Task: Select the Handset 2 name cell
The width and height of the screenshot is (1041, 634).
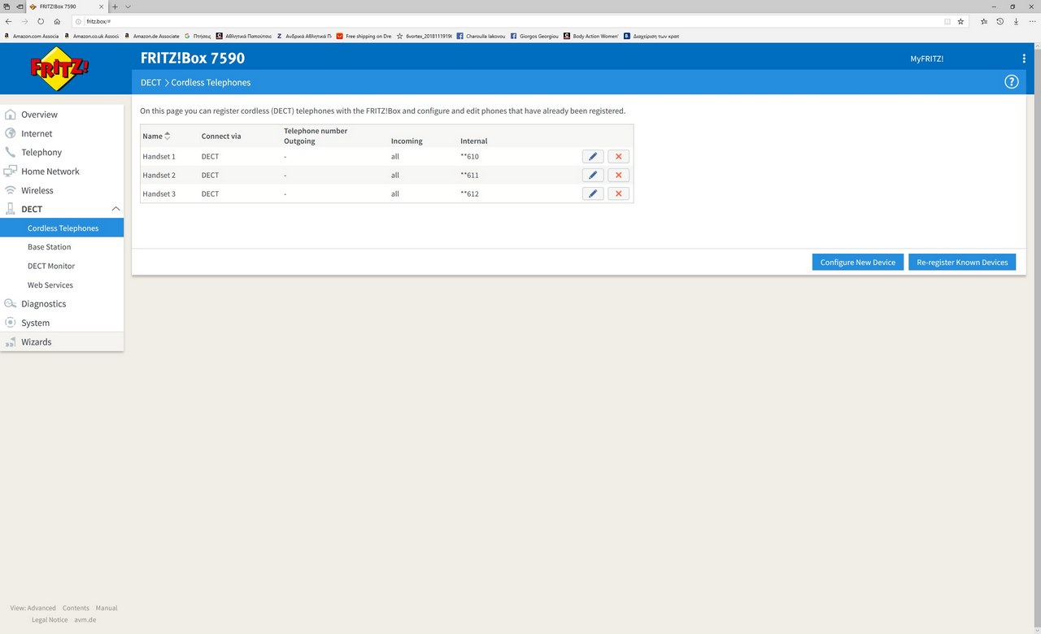Action: 159,175
